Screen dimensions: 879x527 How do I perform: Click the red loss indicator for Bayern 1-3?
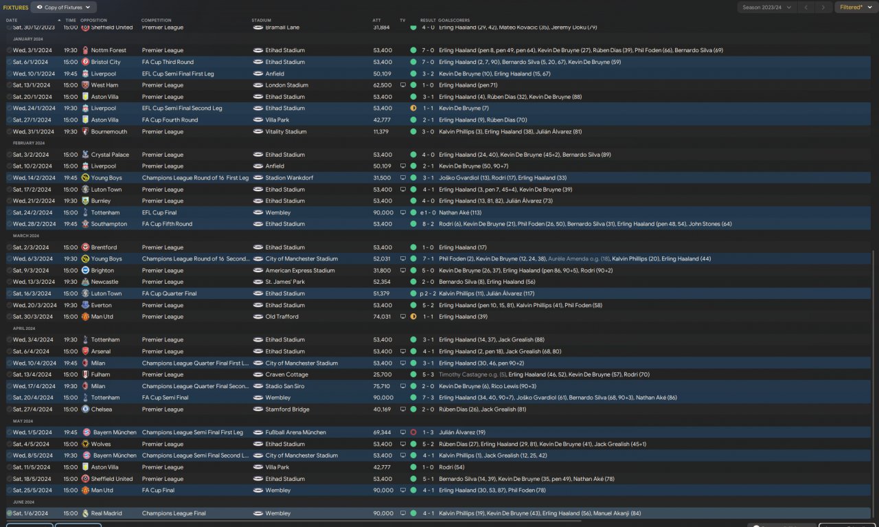tap(413, 433)
